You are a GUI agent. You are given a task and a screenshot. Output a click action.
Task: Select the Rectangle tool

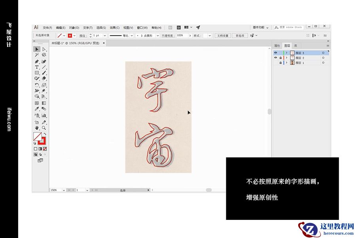(x=37, y=72)
